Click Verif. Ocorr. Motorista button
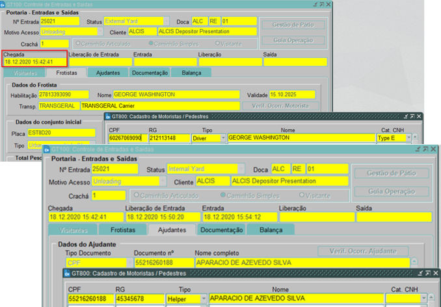 click(x=280, y=106)
